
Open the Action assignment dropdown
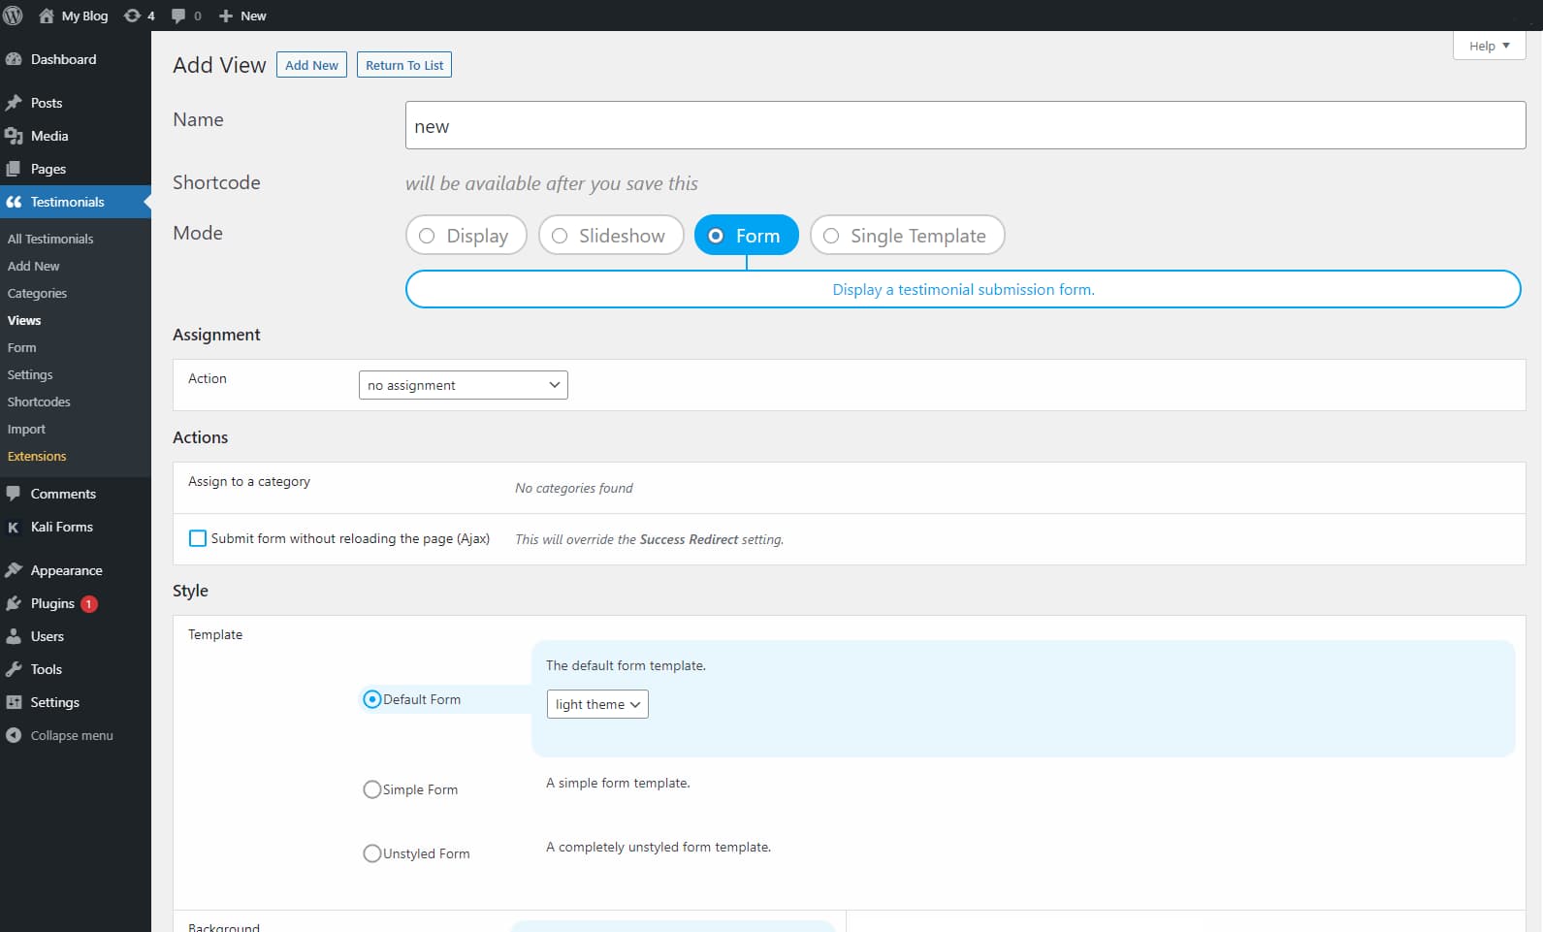pyautogui.click(x=464, y=385)
